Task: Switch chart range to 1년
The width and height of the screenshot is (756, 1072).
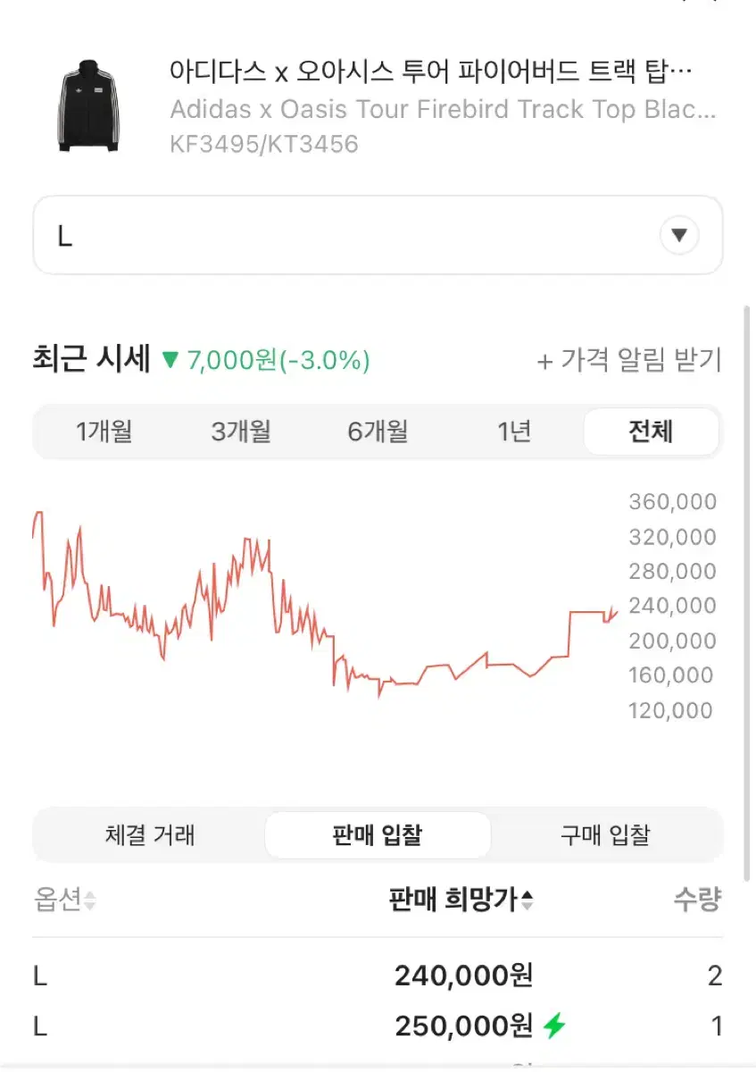Action: pyautogui.click(x=514, y=432)
